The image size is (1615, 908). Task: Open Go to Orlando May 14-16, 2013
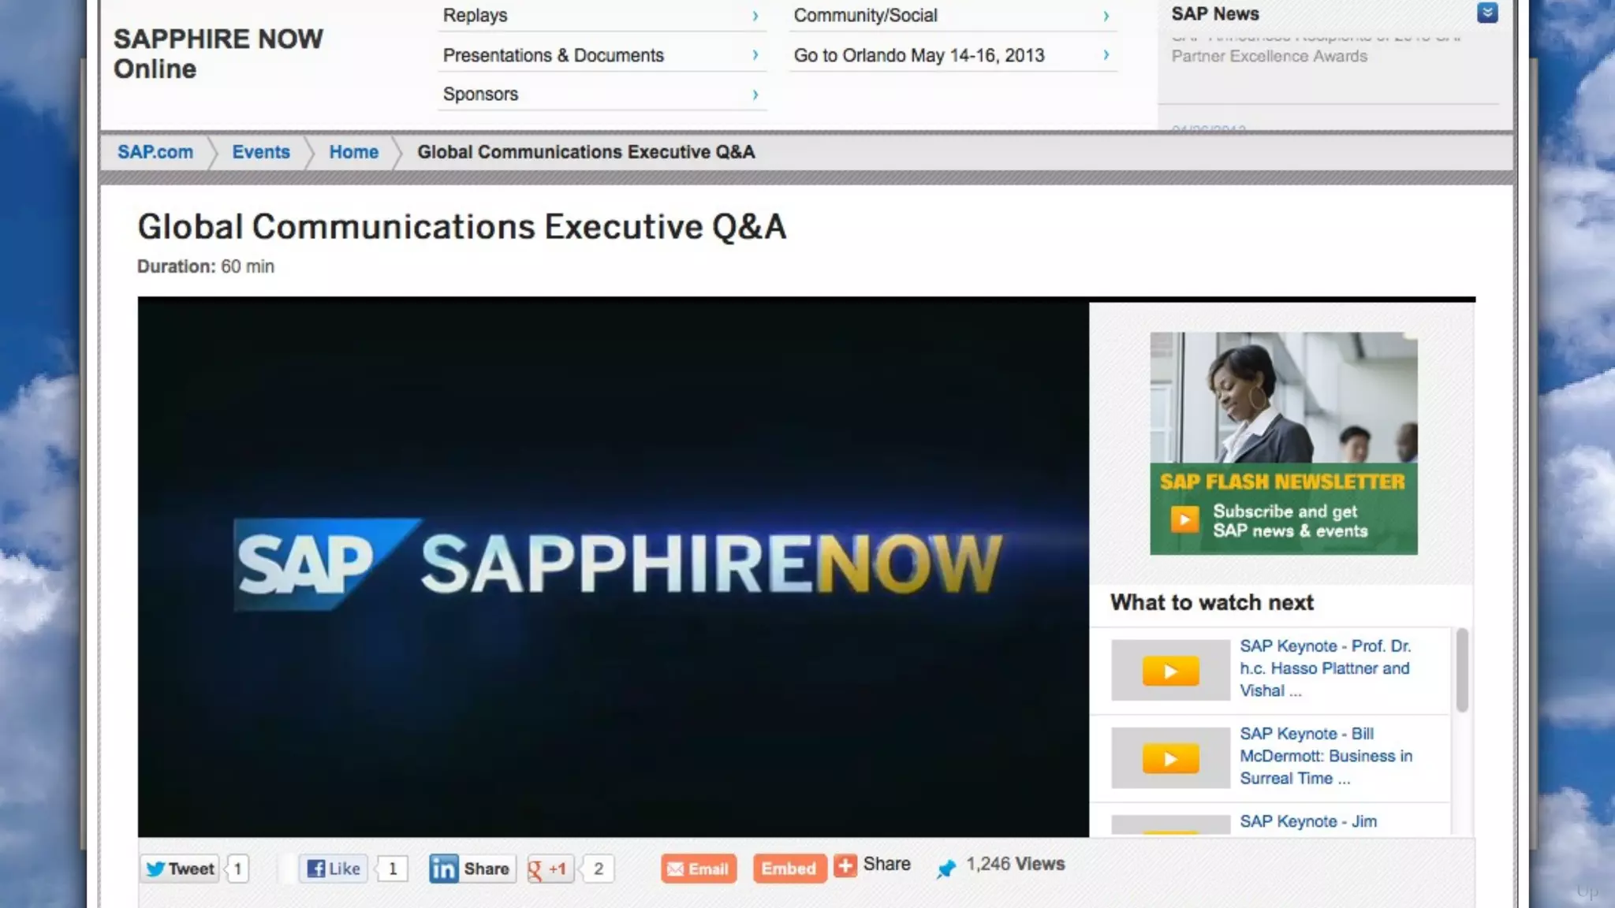(x=953, y=55)
